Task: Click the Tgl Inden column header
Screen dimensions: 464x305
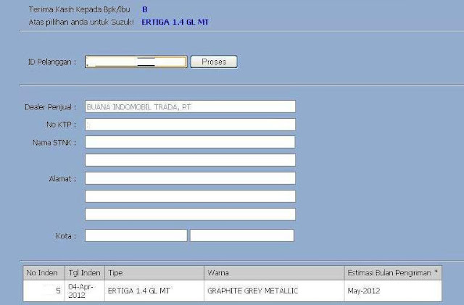Action: tap(85, 272)
